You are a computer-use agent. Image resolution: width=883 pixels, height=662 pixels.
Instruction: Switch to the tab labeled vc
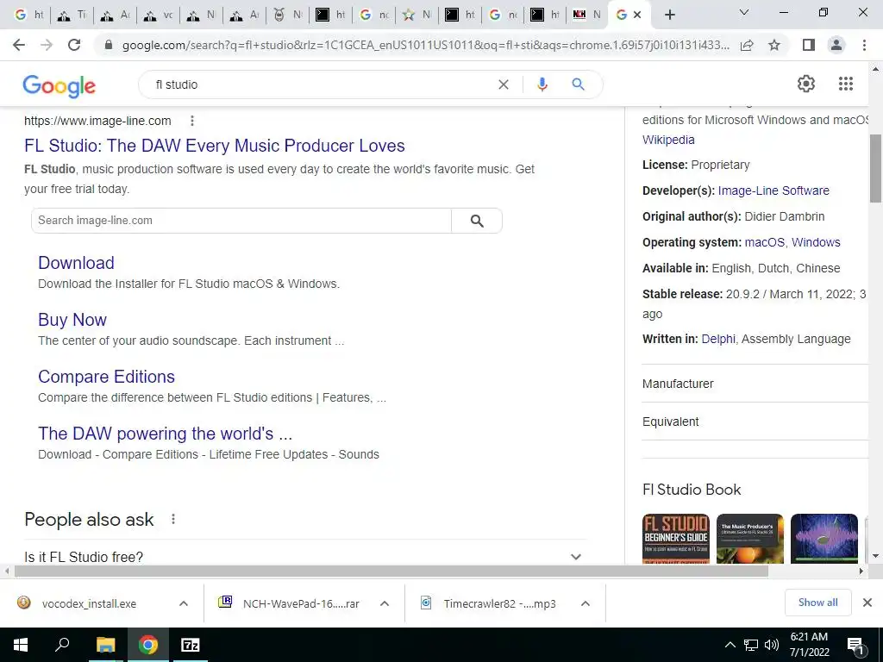pyautogui.click(x=158, y=16)
